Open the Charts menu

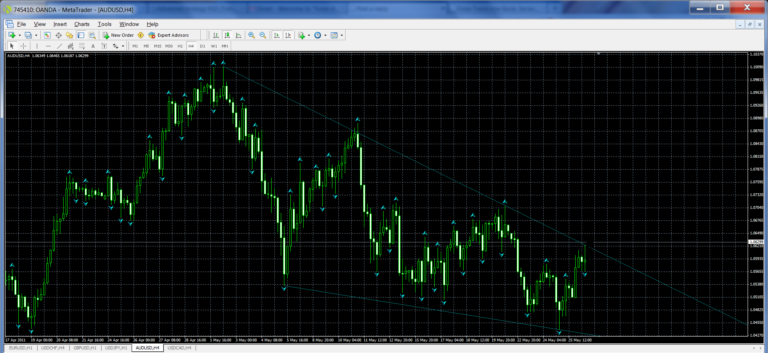point(82,24)
